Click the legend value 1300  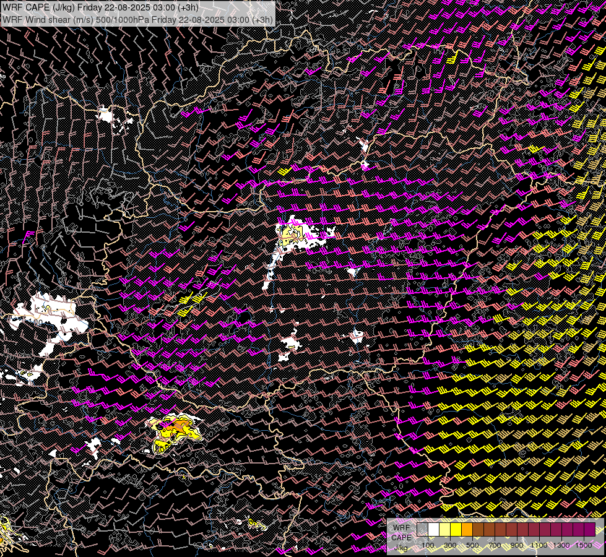tap(561, 545)
